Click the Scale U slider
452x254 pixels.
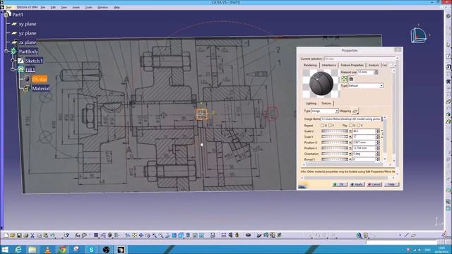point(335,131)
